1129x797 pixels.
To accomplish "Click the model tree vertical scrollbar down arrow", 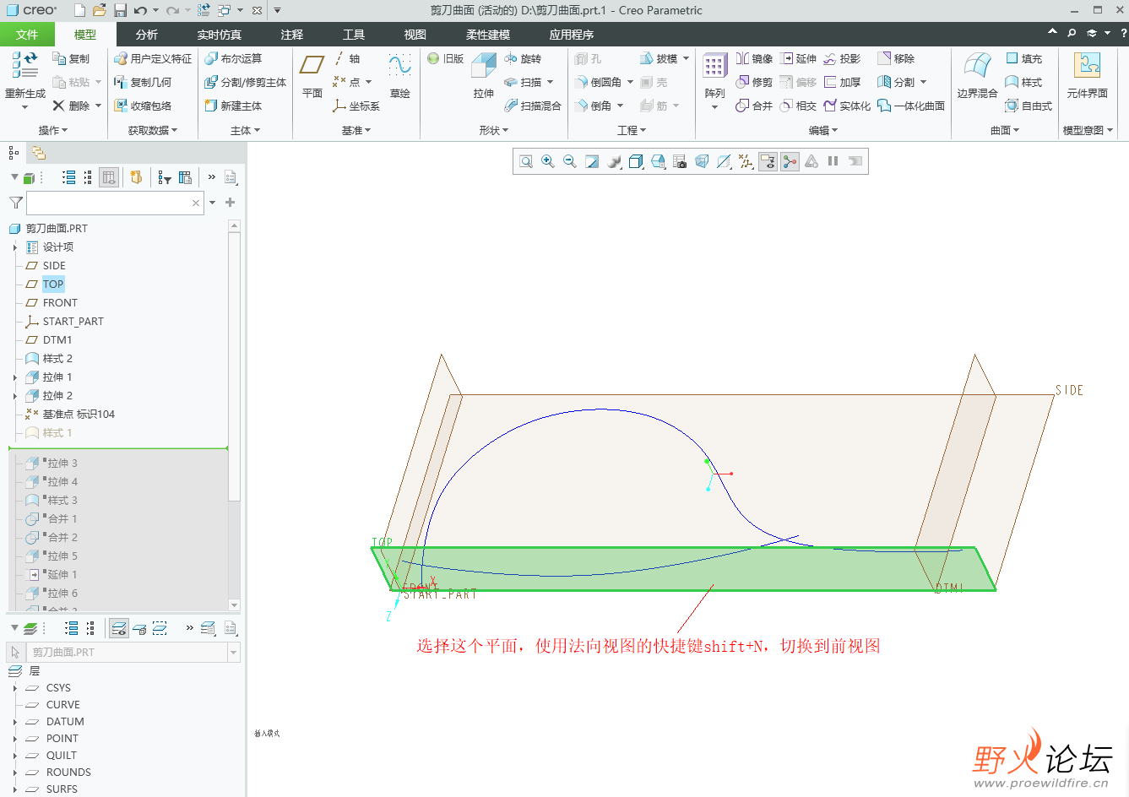I will (x=235, y=605).
